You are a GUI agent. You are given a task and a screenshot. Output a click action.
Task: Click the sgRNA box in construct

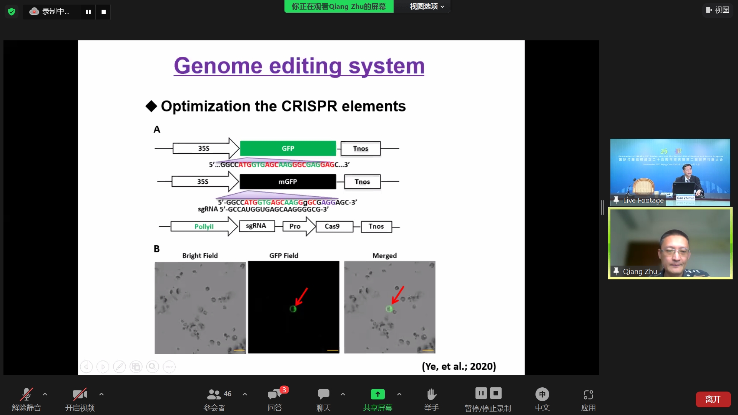pyautogui.click(x=256, y=226)
